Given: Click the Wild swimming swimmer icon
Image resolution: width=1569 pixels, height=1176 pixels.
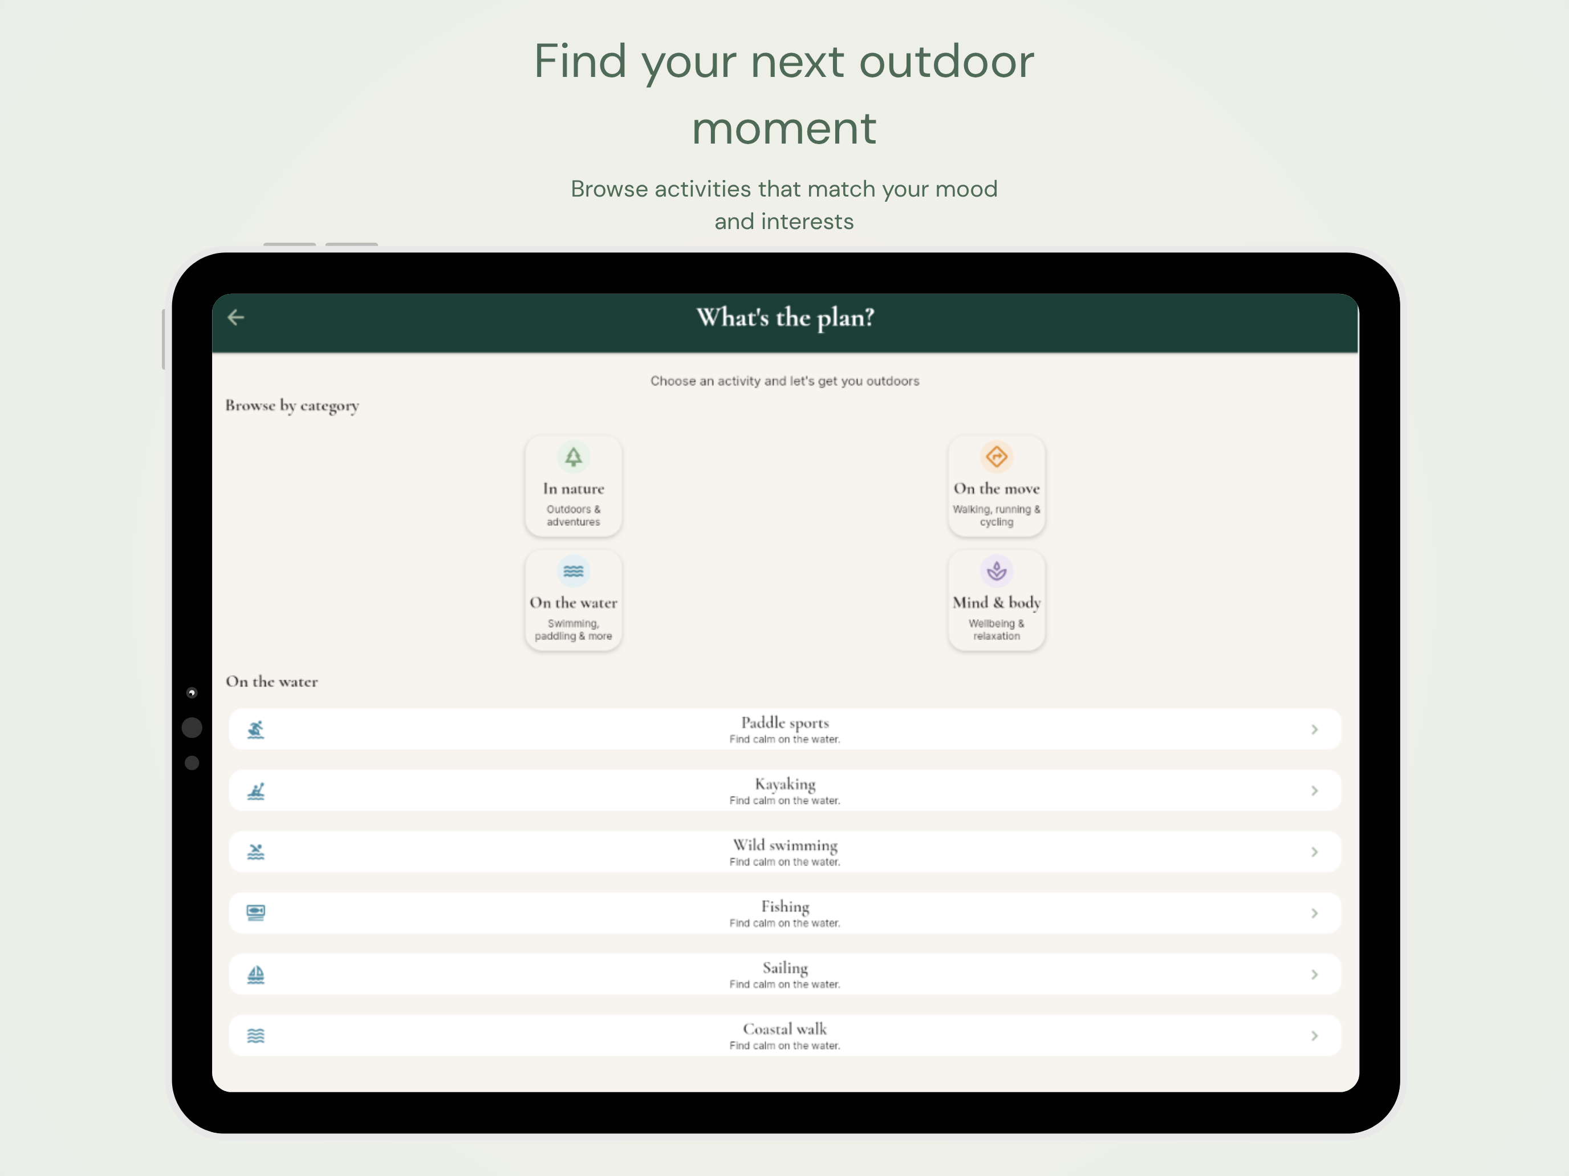Looking at the screenshot, I should pyautogui.click(x=256, y=852).
